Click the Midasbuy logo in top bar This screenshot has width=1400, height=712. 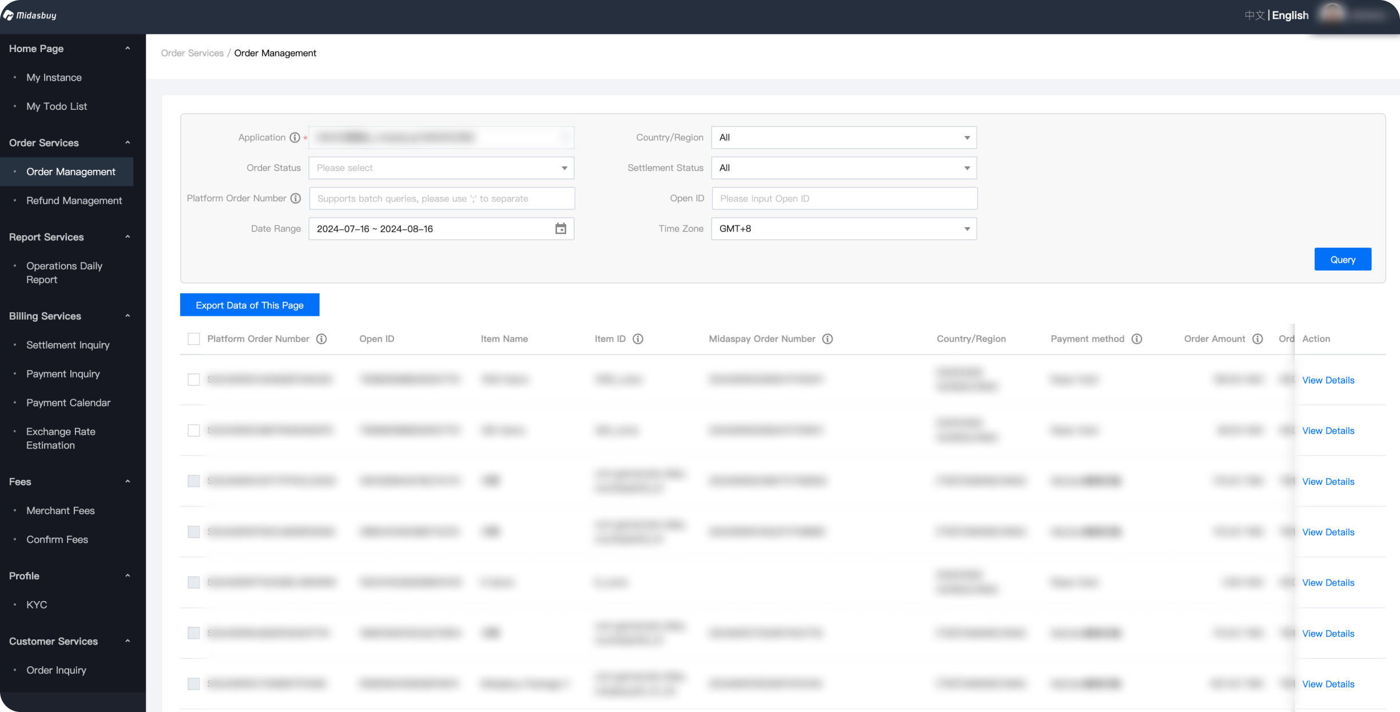click(x=30, y=15)
